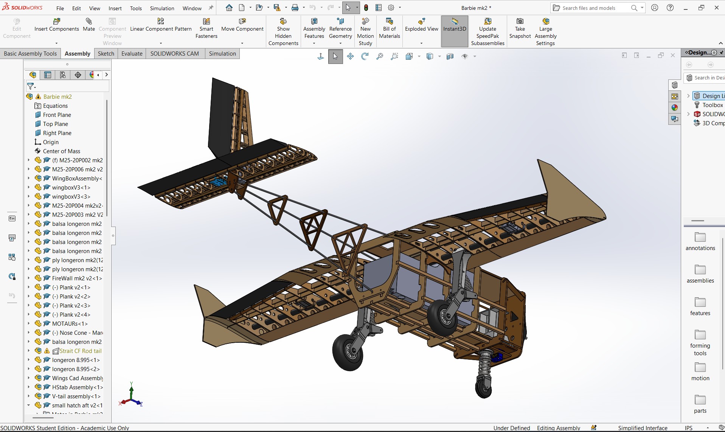This screenshot has width=725, height=432.
Task: Open the Basic Assembly Tools tab
Action: pos(30,53)
